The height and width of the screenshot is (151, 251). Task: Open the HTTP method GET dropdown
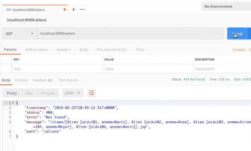click(20, 33)
